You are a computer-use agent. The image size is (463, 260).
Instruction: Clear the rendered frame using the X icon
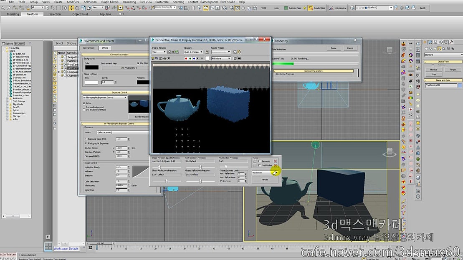(x=168, y=58)
